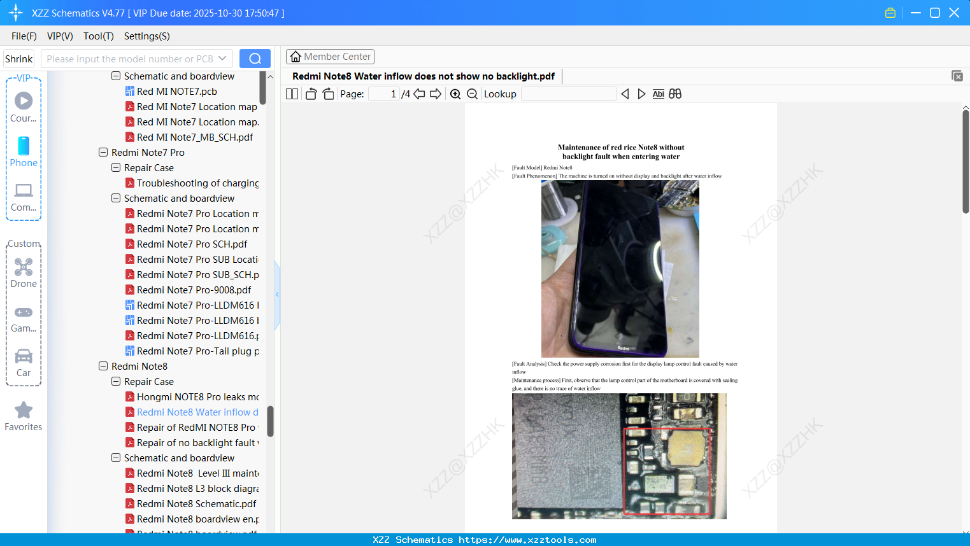Screen dimensions: 970x546
Task: Collapse Repair Case under Redmi Note7 Pro
Action: [116, 168]
